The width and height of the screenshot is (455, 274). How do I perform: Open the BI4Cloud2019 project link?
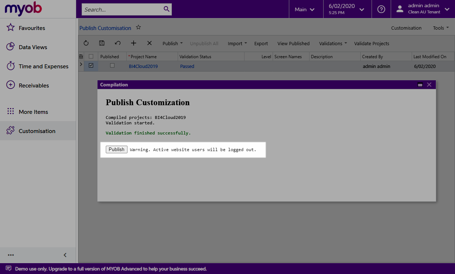143,66
